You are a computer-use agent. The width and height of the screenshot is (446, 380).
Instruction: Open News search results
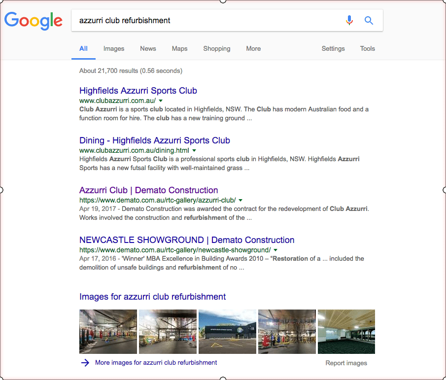(x=148, y=48)
